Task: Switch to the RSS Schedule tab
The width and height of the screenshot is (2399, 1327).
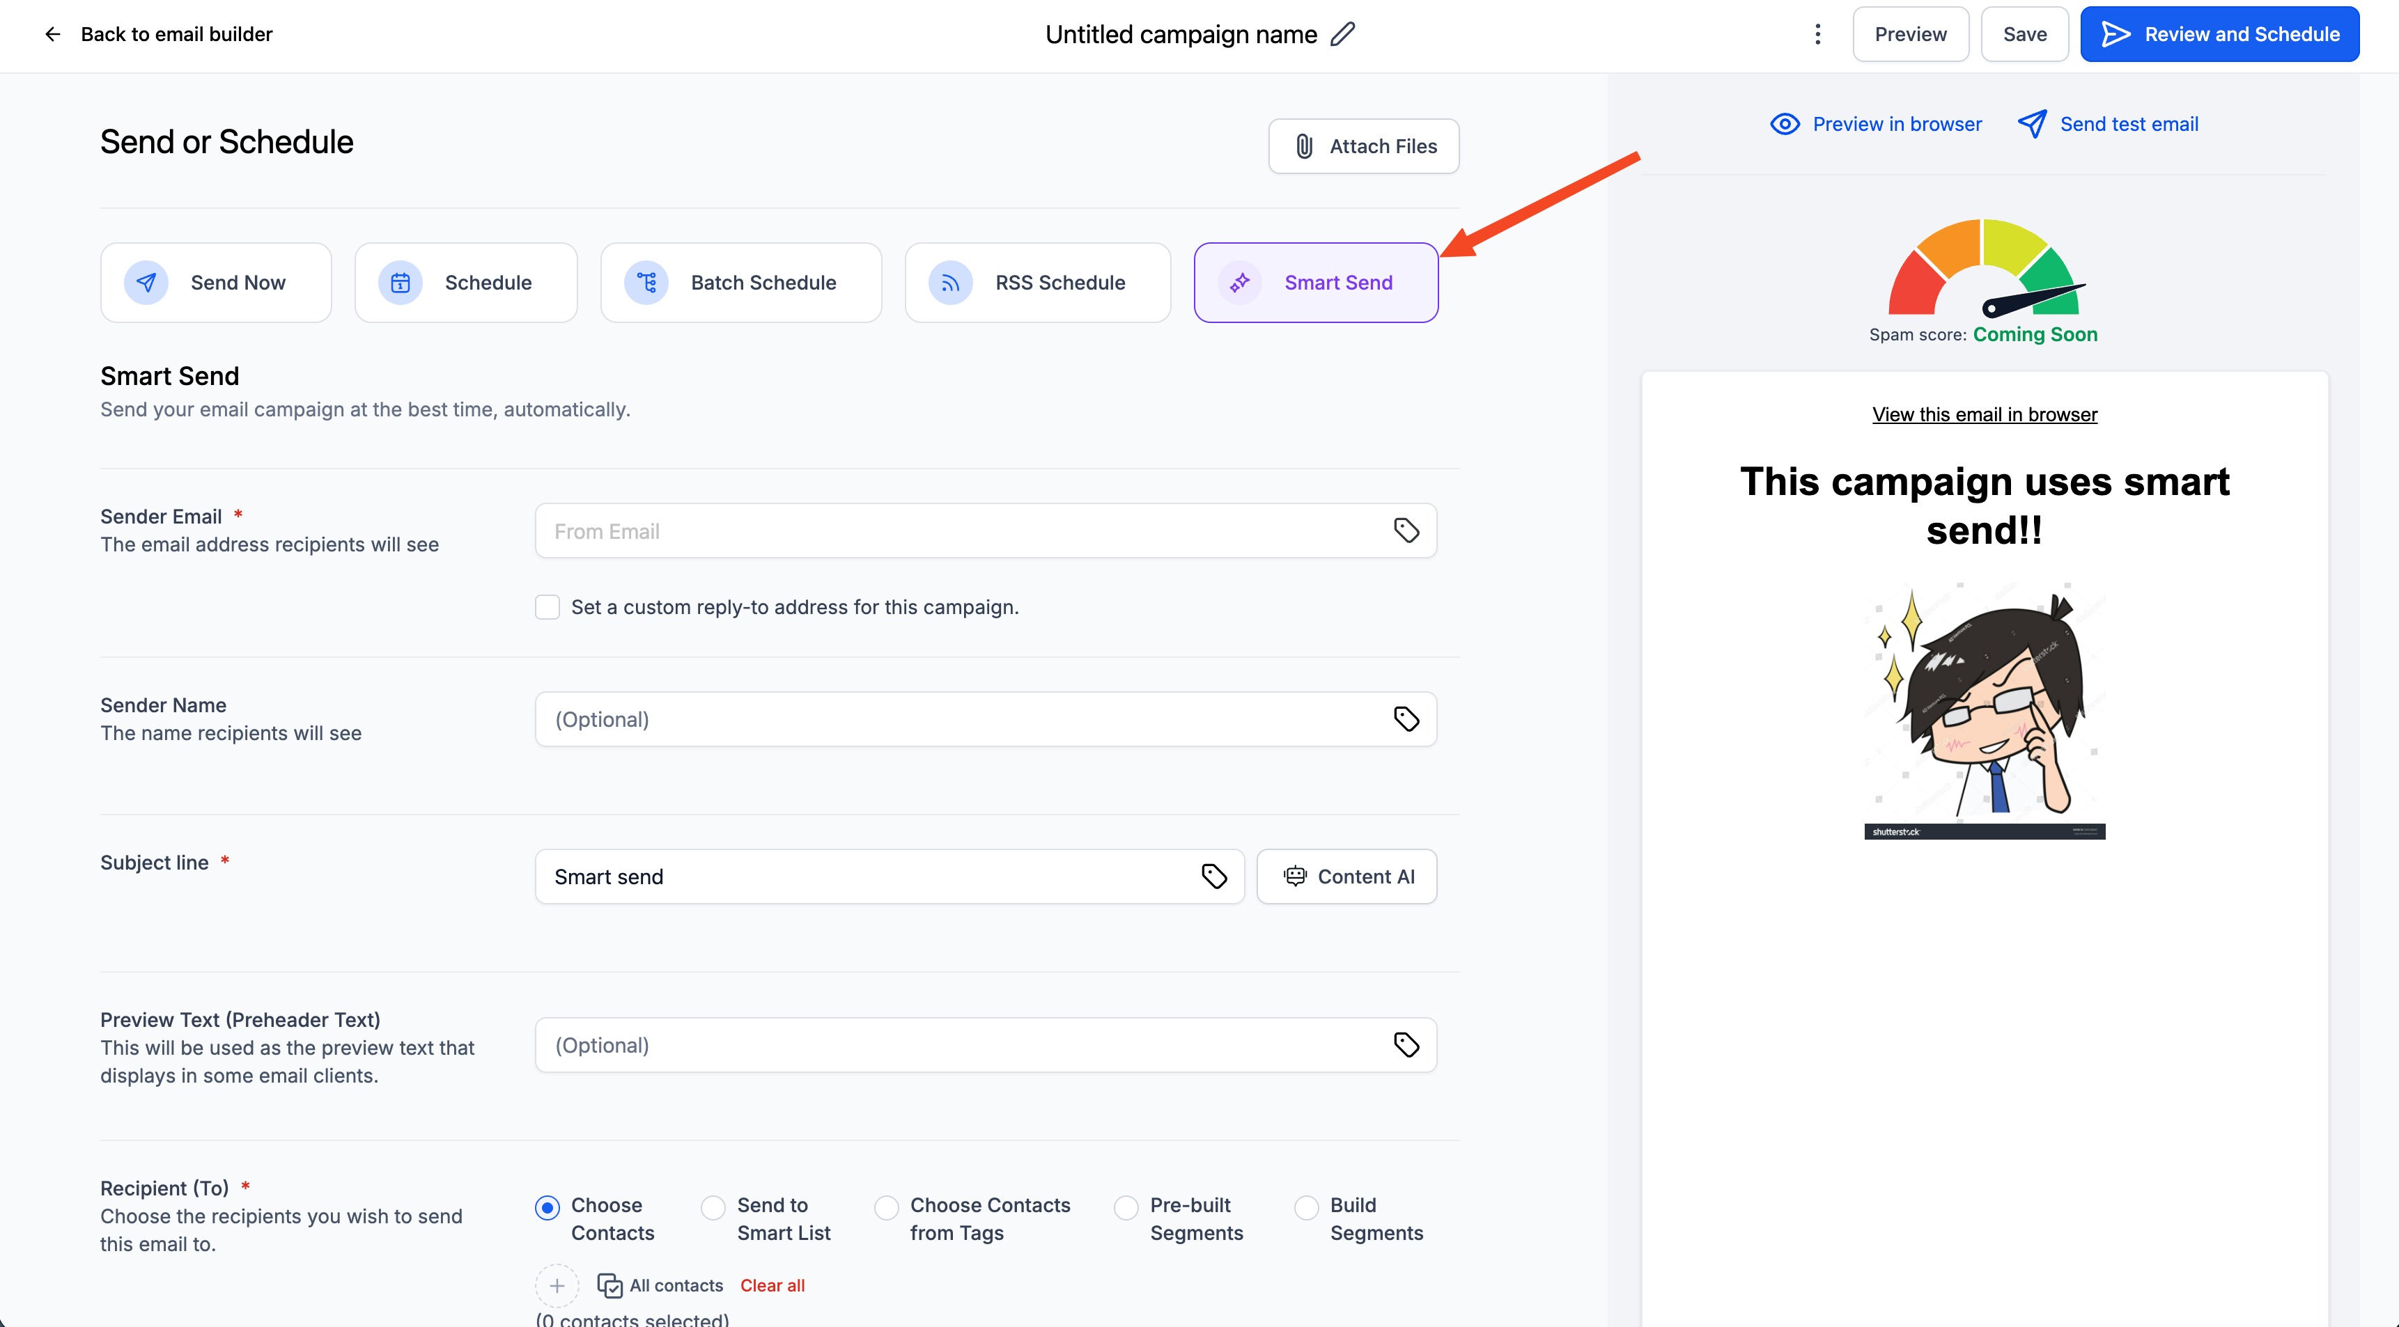Action: 1037,282
